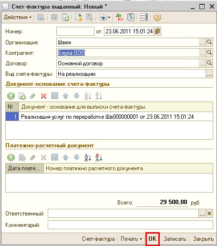
Task: Move row up in Документ-основание table
Action: pos(65,96)
